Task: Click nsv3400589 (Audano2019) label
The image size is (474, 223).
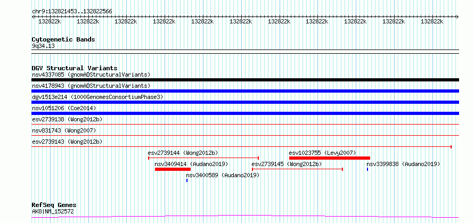Action: point(223,175)
